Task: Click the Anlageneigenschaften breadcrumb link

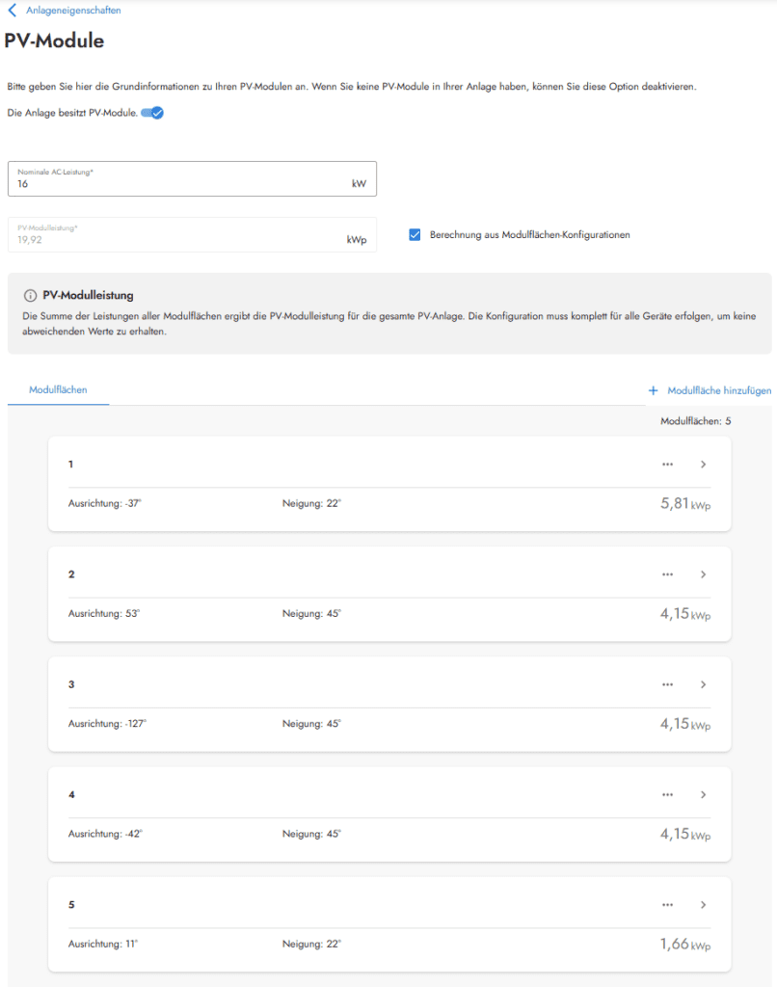Action: [x=73, y=11]
